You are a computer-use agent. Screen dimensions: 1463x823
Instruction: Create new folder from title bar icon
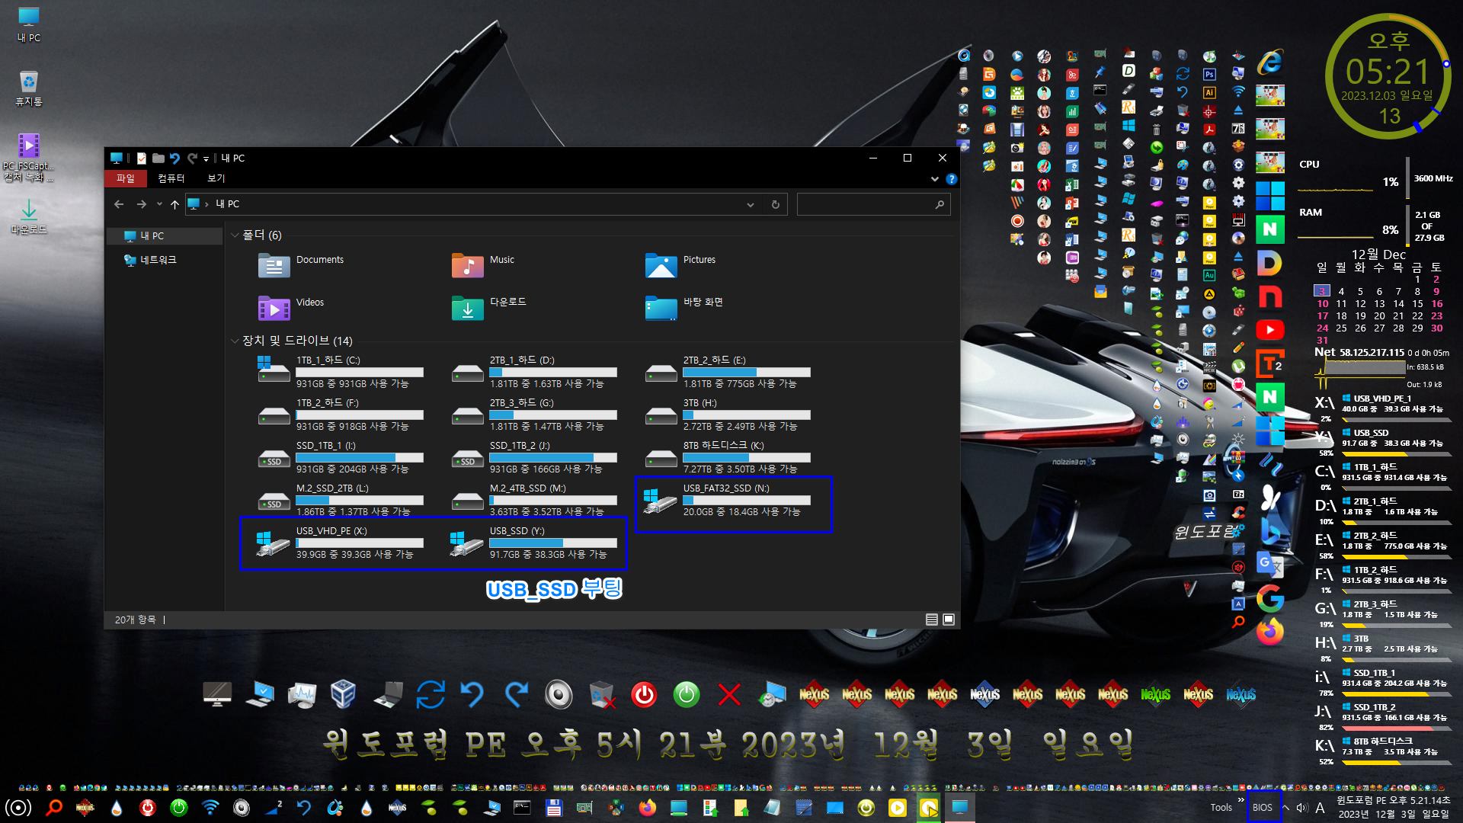158,158
